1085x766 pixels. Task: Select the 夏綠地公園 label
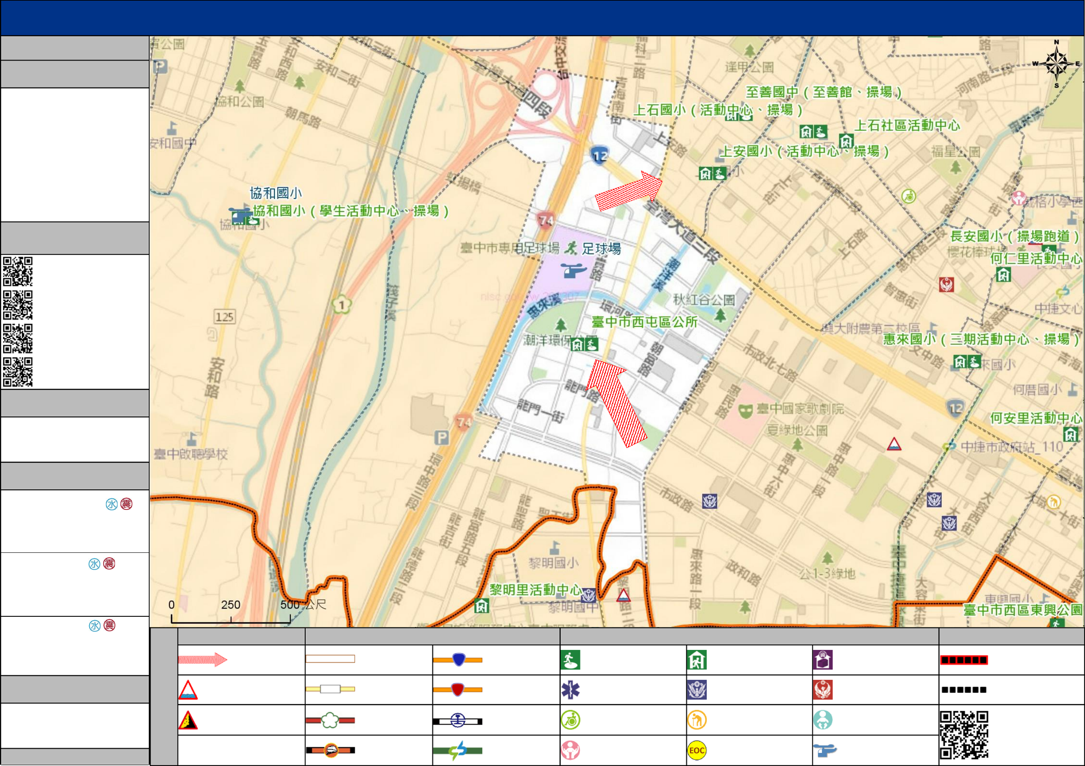[797, 431]
